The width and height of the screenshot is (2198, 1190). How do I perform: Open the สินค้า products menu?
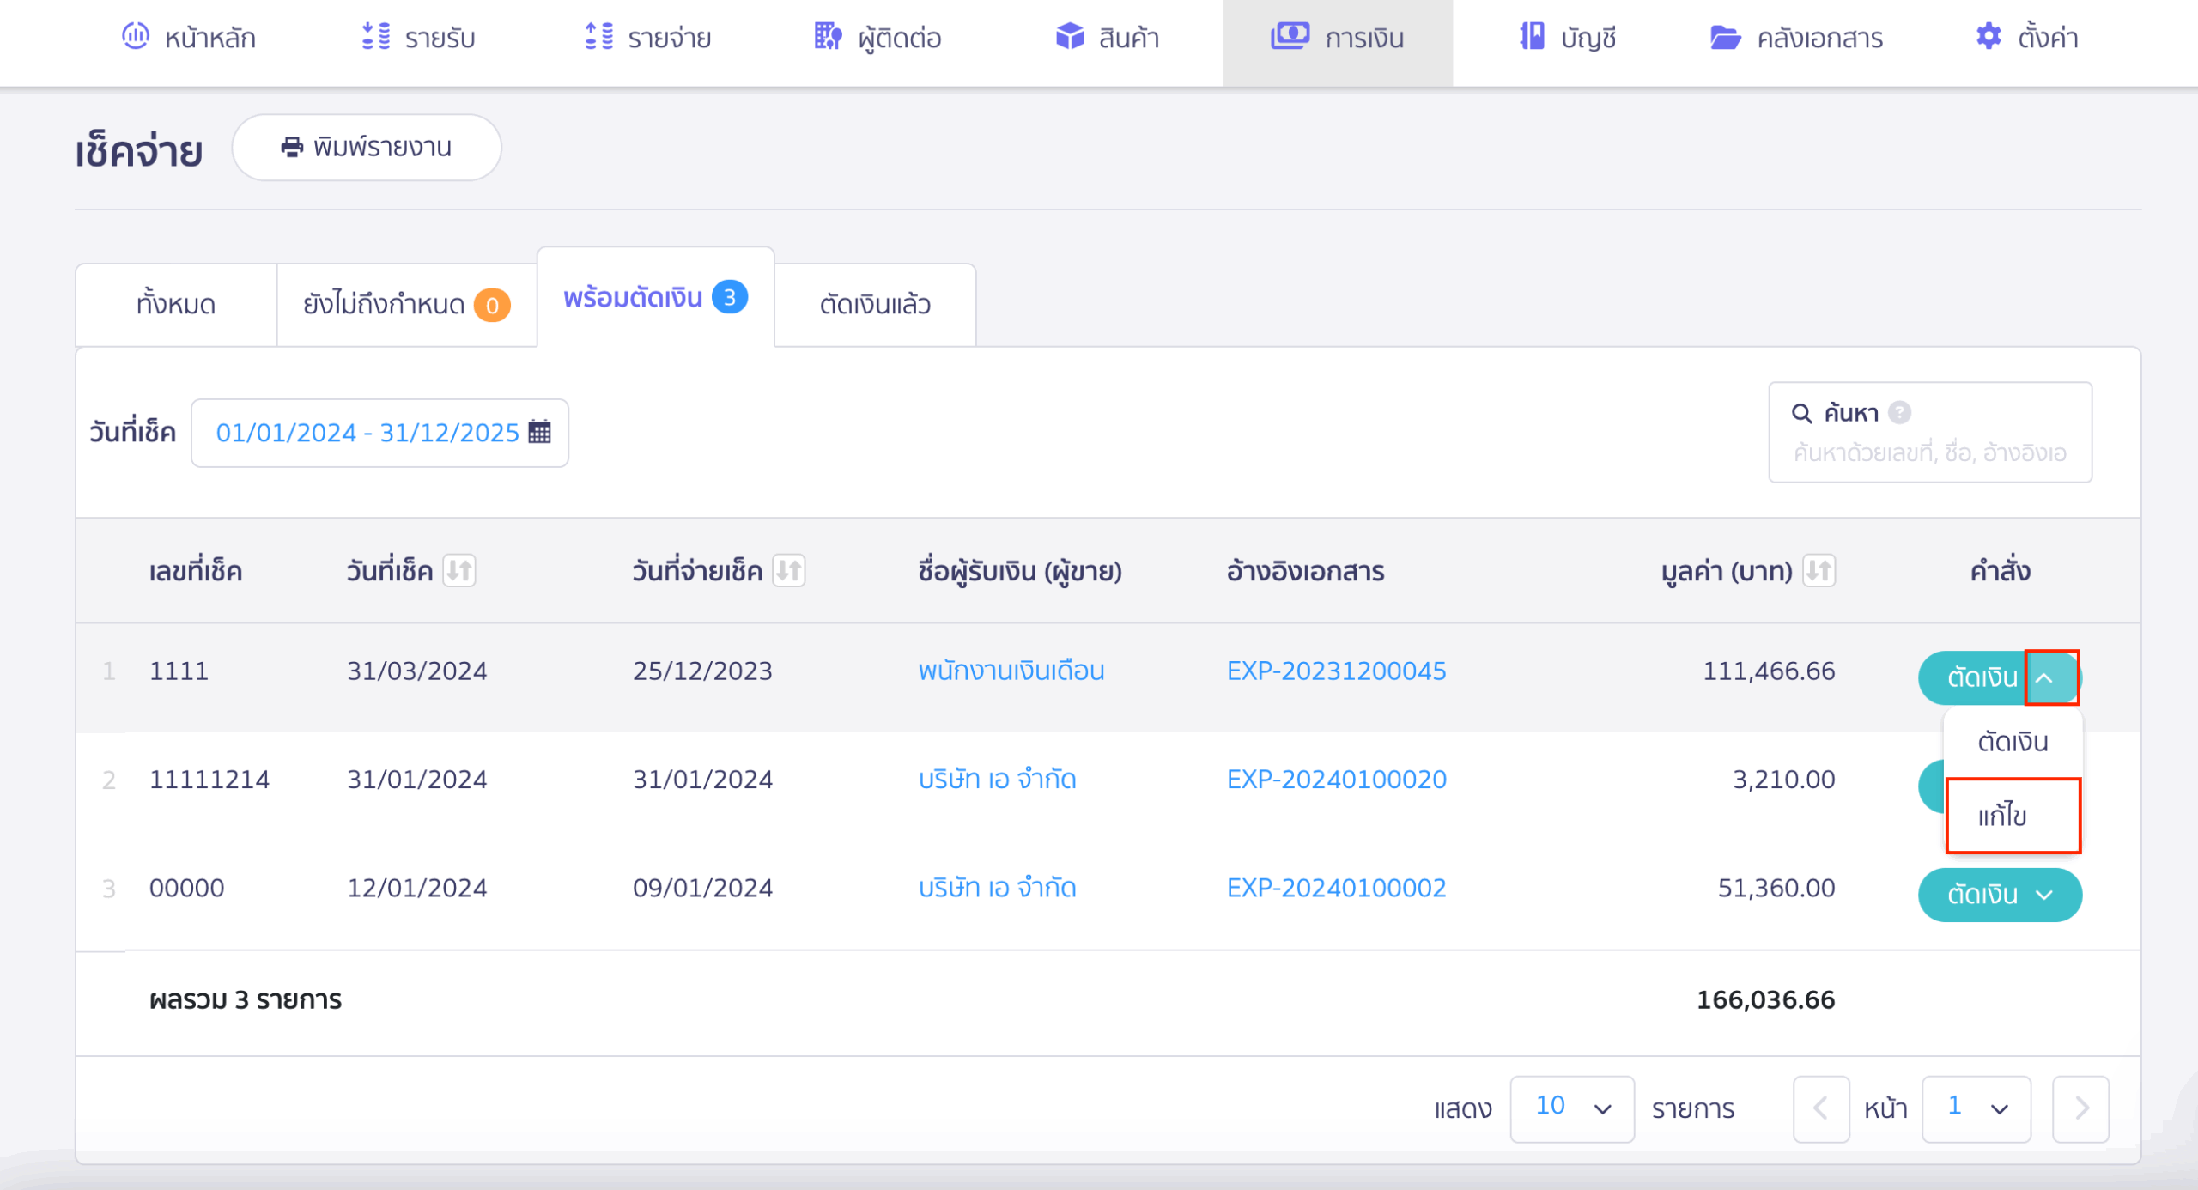[1107, 38]
